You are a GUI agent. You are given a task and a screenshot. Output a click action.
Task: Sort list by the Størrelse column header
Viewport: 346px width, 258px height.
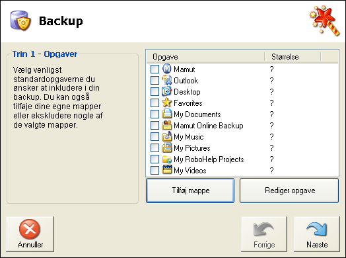[293, 57]
